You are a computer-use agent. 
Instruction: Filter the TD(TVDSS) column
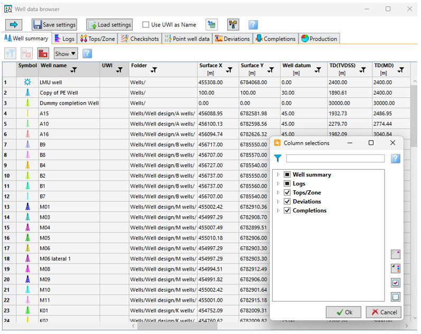pos(363,70)
